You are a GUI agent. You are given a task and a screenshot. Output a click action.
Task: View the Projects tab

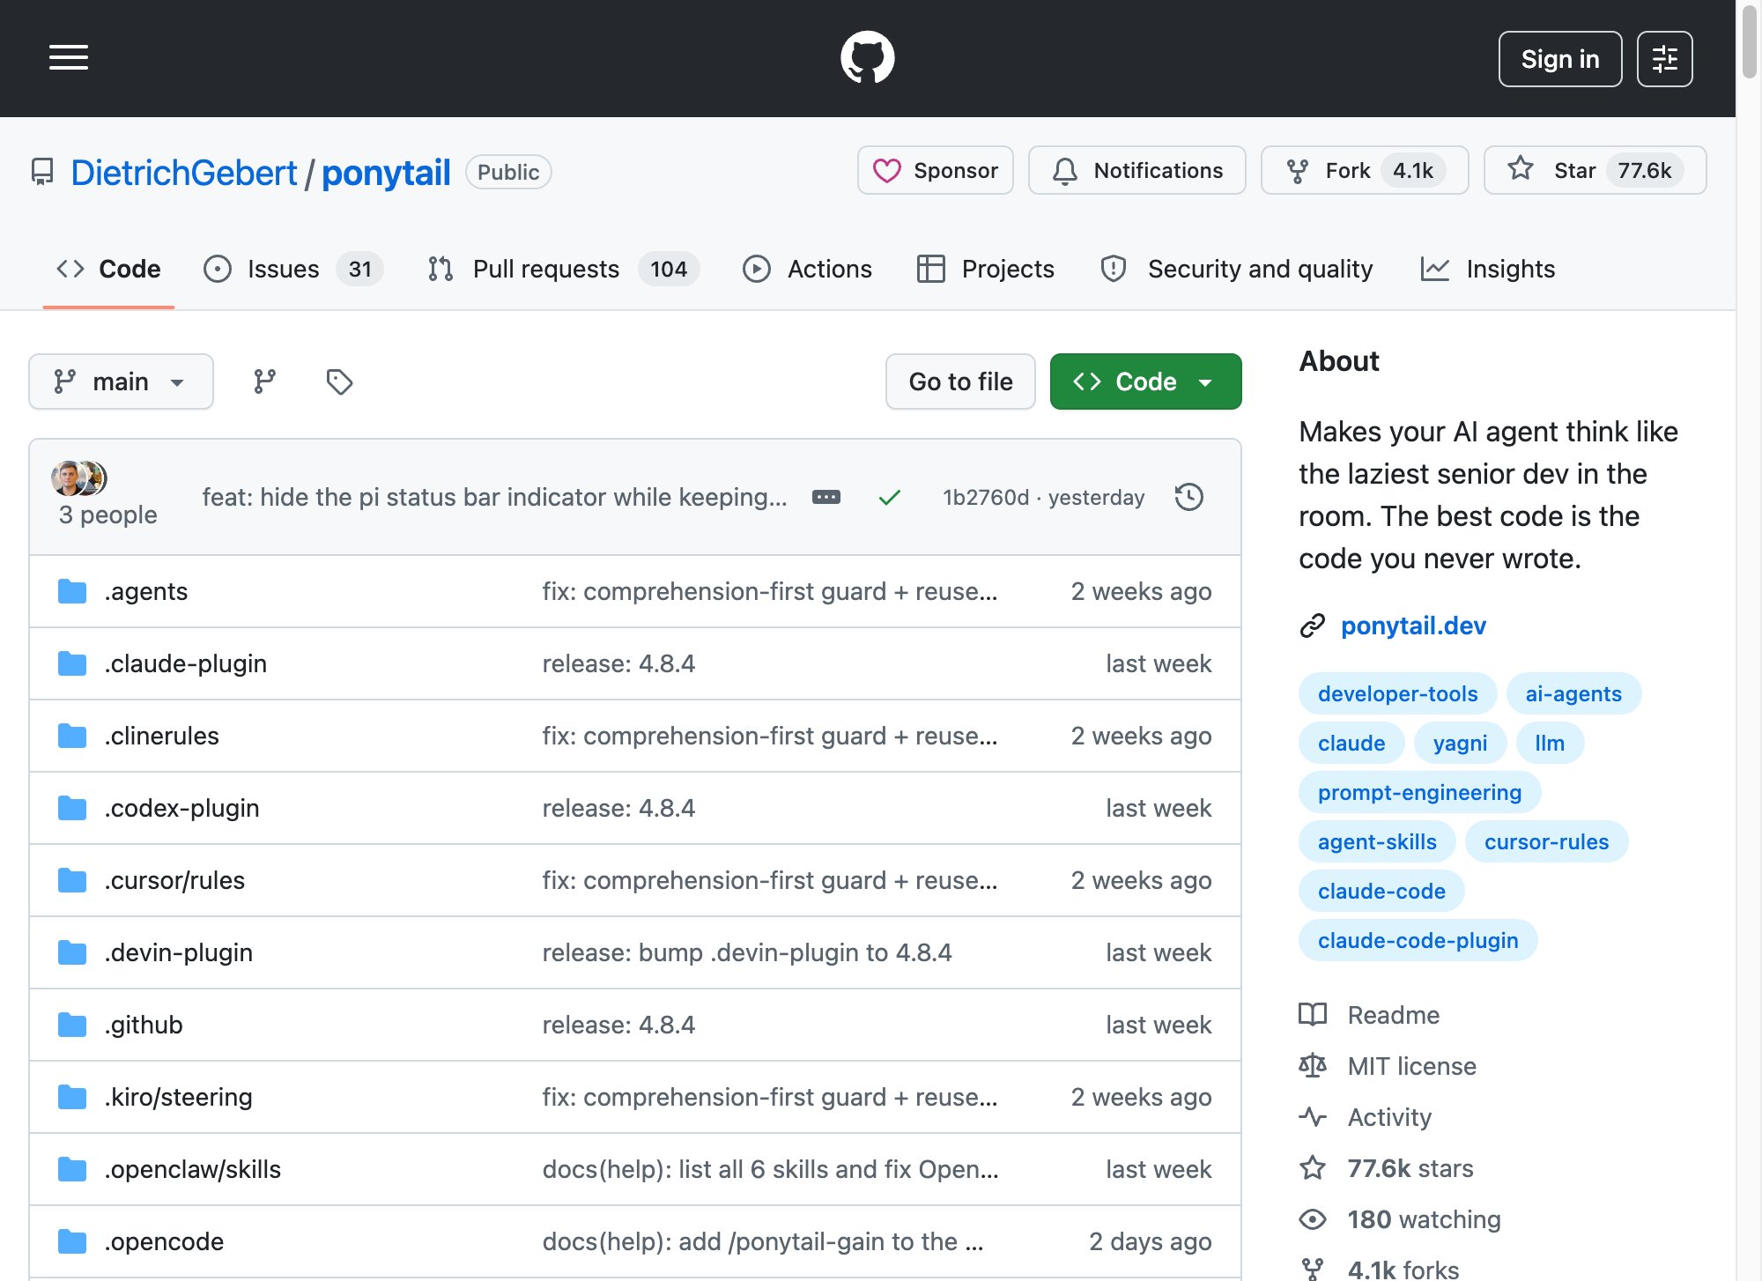pos(985,269)
